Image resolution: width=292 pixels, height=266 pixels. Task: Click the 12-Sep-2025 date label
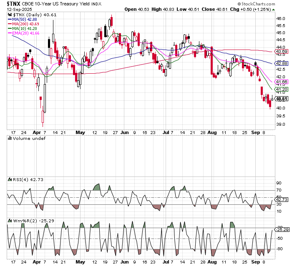coord(19,9)
